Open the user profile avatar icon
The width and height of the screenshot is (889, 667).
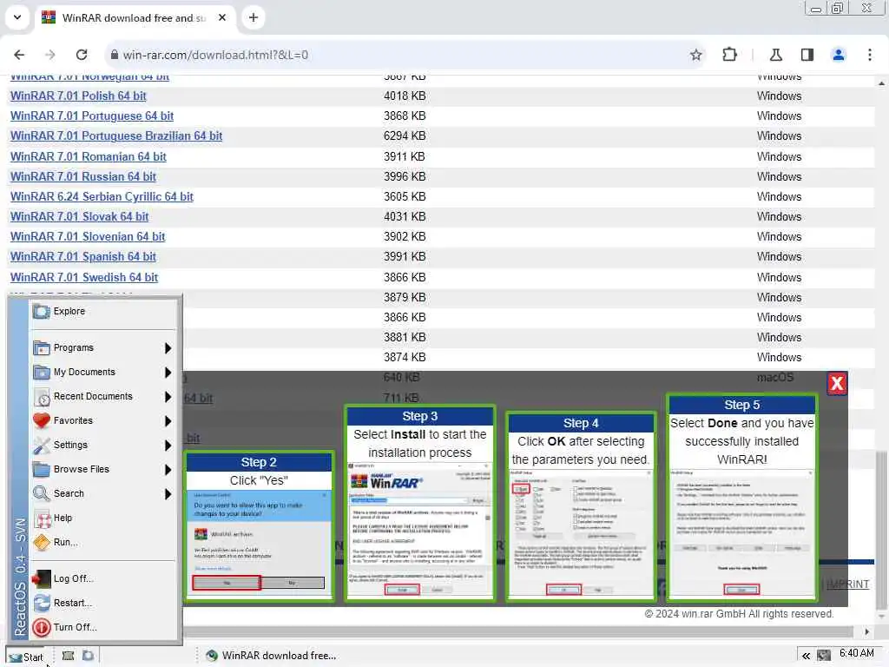(838, 55)
